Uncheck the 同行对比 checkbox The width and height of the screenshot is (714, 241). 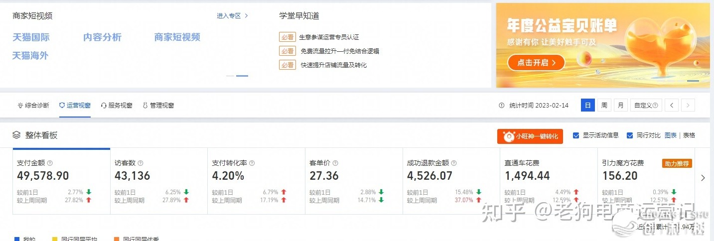pyautogui.click(x=630, y=135)
